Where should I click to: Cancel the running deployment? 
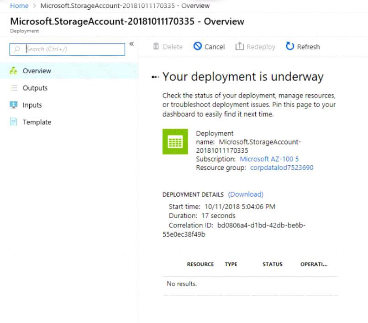209,46
